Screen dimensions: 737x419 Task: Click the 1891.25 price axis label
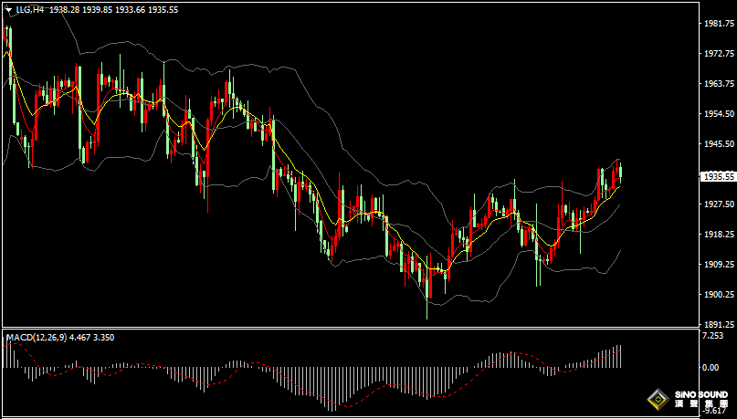point(715,324)
